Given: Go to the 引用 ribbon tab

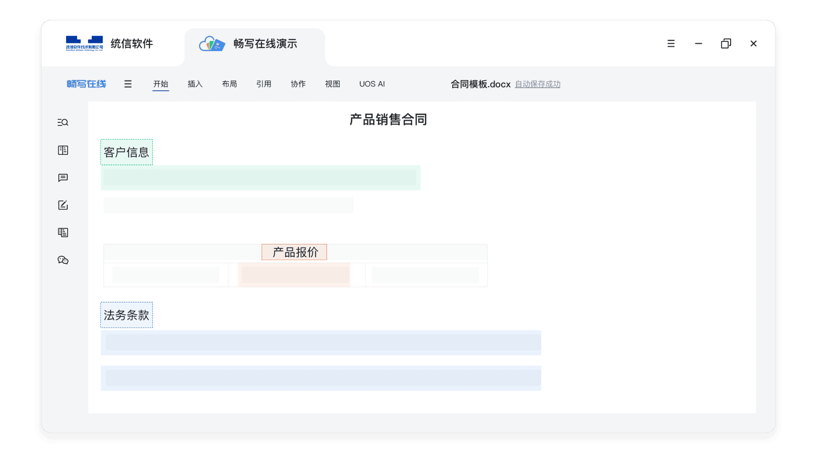Looking at the screenshot, I should point(264,84).
